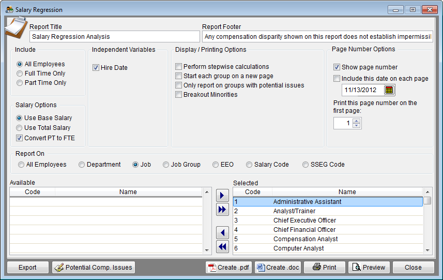Click Code column header in Available list
The image size is (443, 280).
[33, 192]
